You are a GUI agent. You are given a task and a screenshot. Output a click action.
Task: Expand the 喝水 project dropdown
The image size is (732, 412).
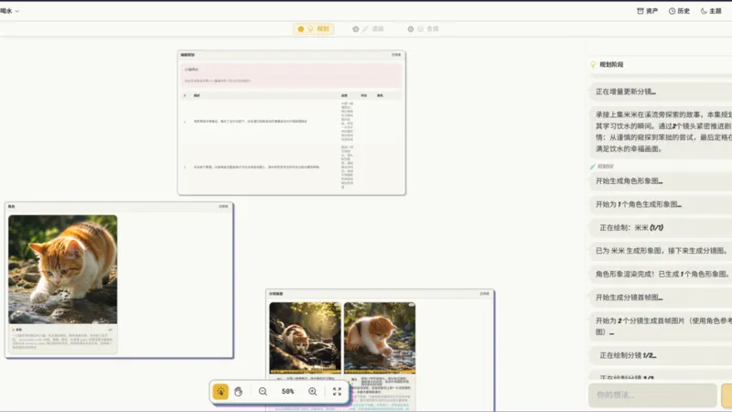pyautogui.click(x=9, y=11)
